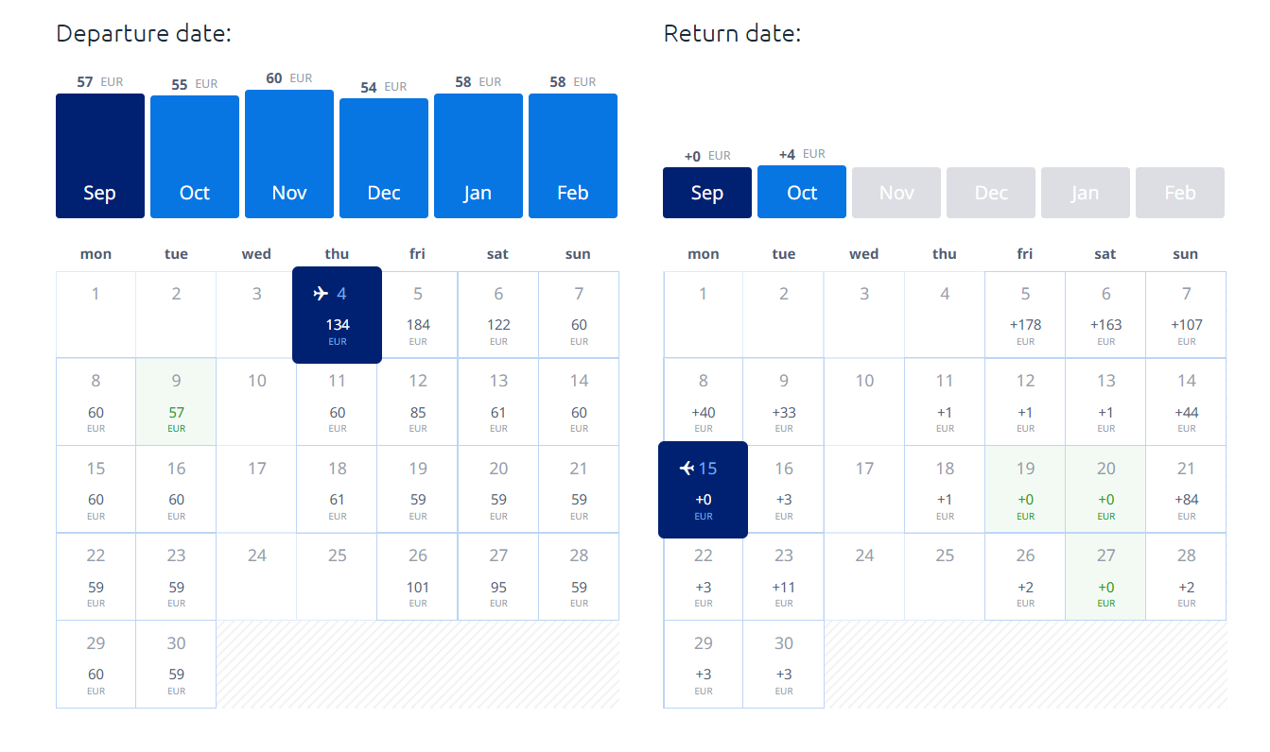
Task: Select departure date September 5 at 184 EUR
Action: click(418, 315)
